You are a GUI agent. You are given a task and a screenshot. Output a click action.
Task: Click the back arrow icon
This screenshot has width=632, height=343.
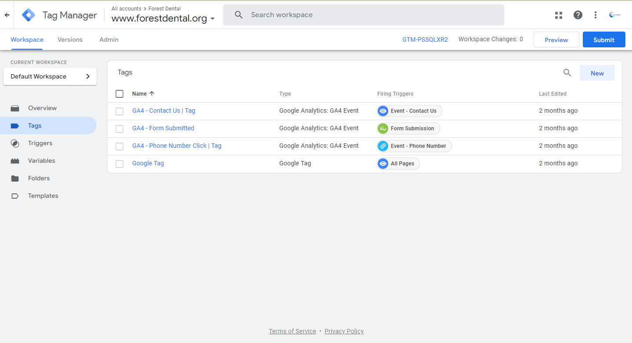(x=7, y=15)
